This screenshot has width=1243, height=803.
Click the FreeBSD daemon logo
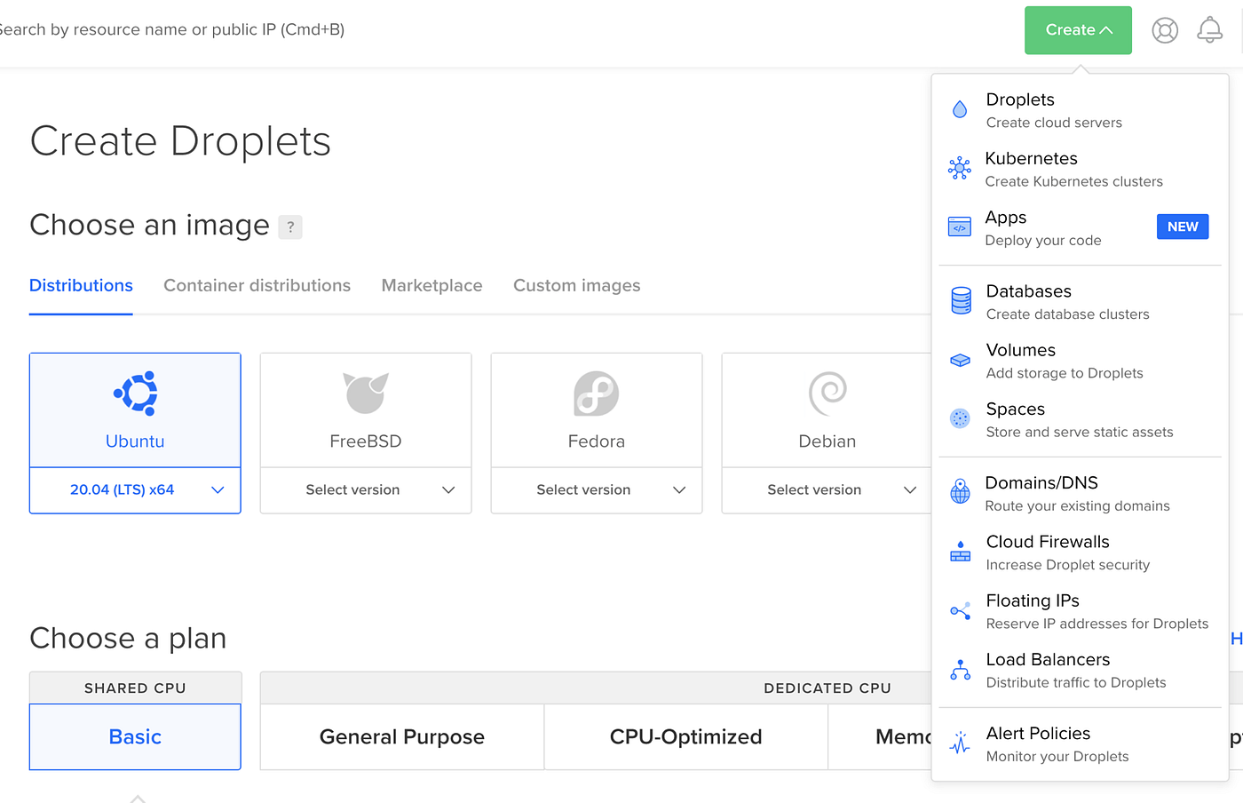tap(366, 393)
